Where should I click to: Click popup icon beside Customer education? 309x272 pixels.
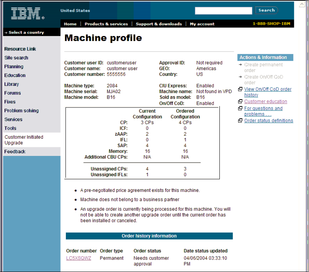coord(240,101)
